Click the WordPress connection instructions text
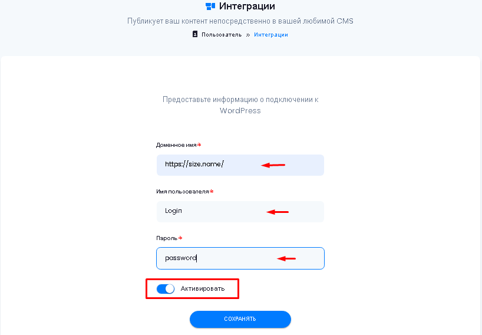This screenshot has width=482, height=335. (x=240, y=105)
